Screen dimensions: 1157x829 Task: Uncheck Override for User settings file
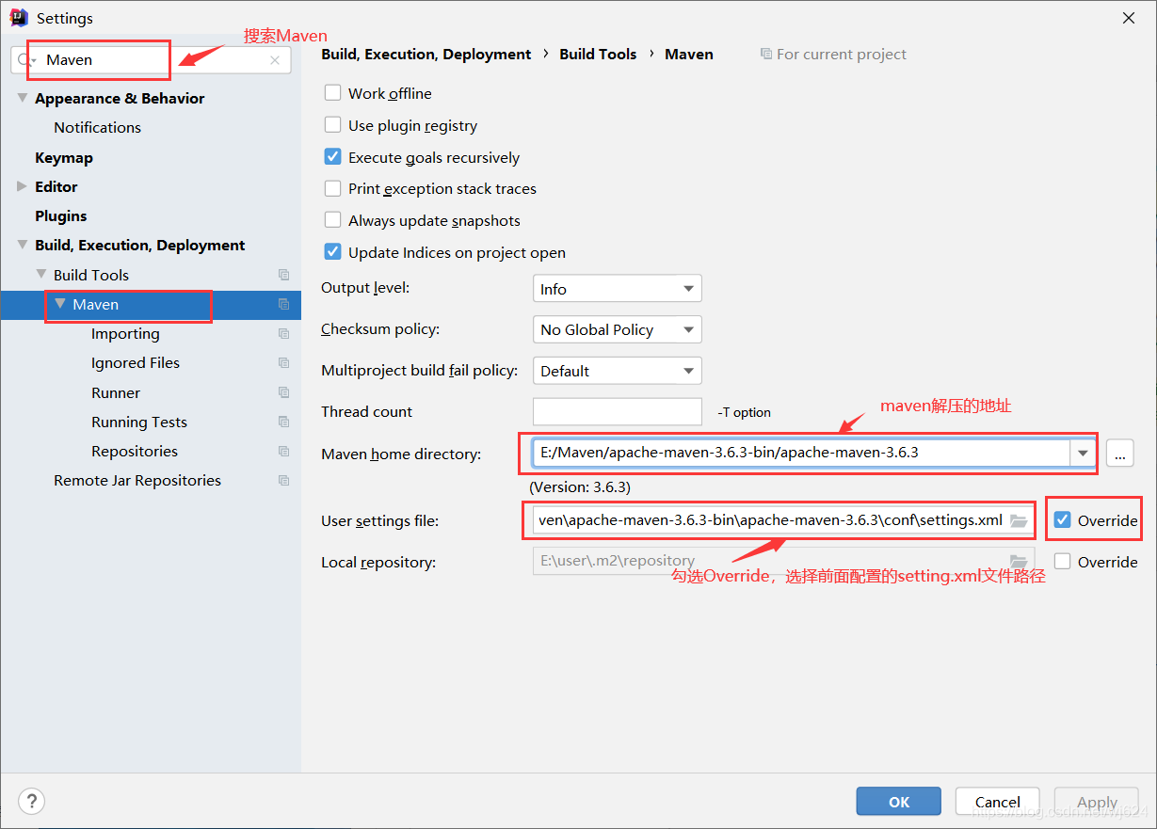(x=1063, y=520)
